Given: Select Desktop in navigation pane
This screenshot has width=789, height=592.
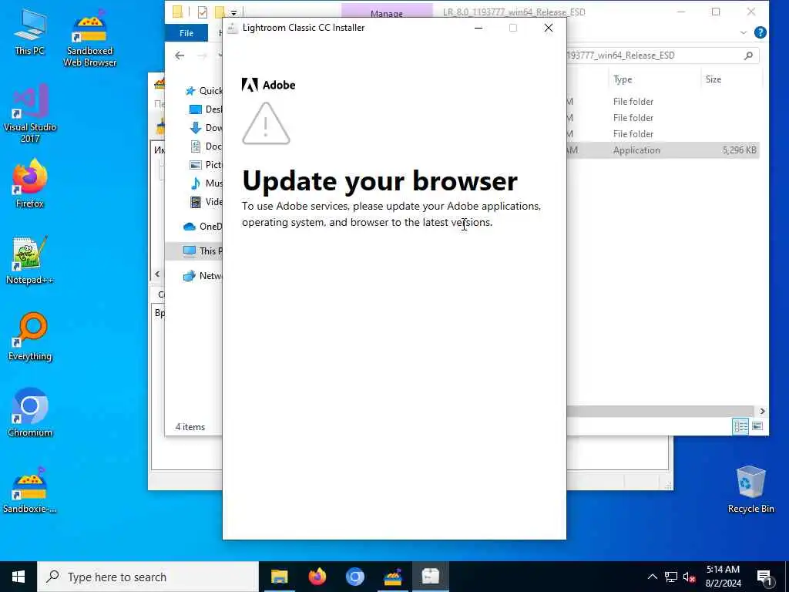Looking at the screenshot, I should click(x=205, y=109).
